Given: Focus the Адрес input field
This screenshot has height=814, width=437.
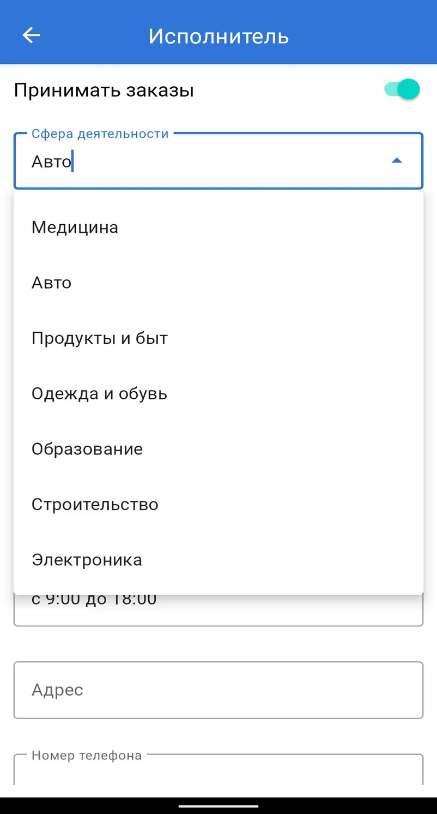Looking at the screenshot, I should [218, 690].
